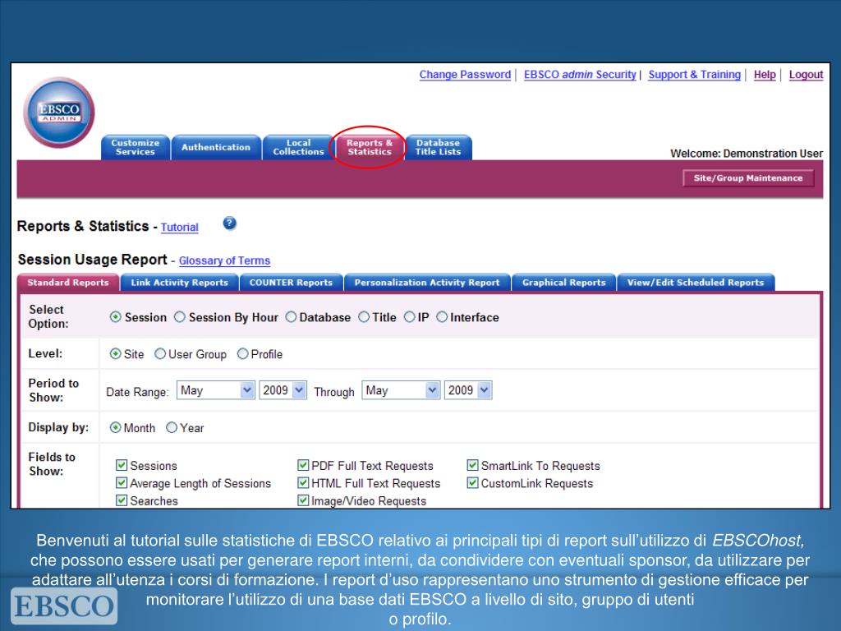Display report by Year

click(172, 427)
